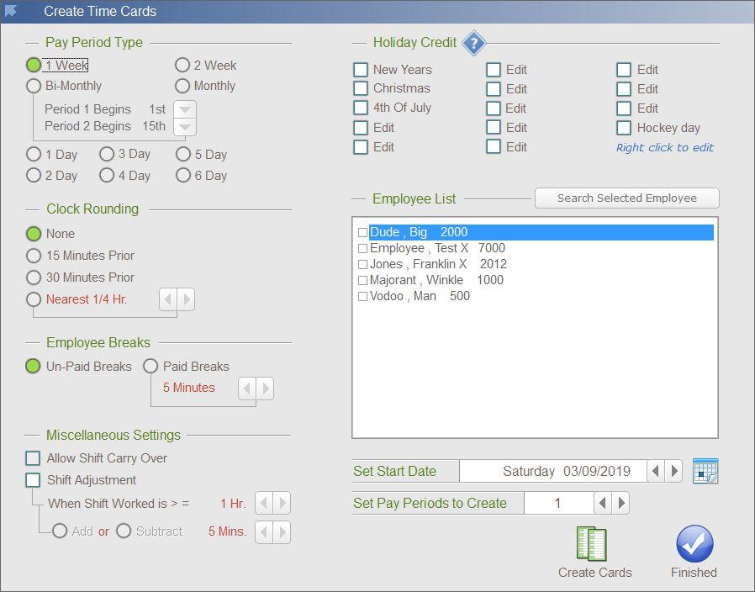Screen dimensions: 755x592
Task: Enable the New Years holiday checkbox
Action: 361,70
